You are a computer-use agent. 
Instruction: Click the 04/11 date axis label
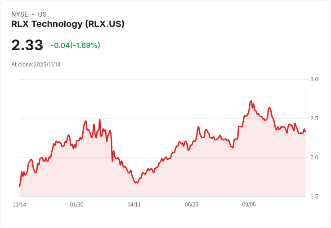pyautogui.click(x=134, y=205)
